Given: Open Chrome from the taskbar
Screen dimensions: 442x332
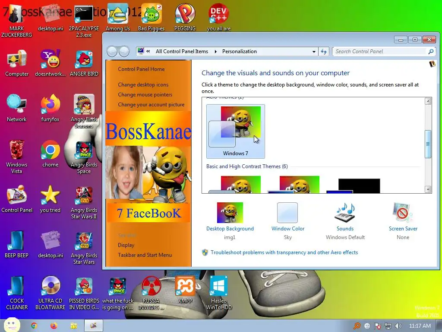Looking at the screenshot, I should pyautogui.click(x=34, y=326).
